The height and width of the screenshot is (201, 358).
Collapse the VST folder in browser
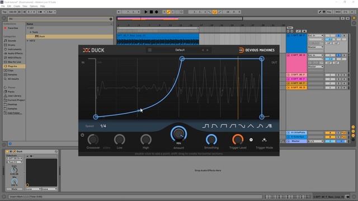pyautogui.click(x=28, y=28)
